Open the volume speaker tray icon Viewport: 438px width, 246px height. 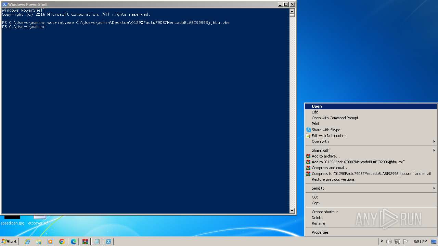[x=389, y=242]
